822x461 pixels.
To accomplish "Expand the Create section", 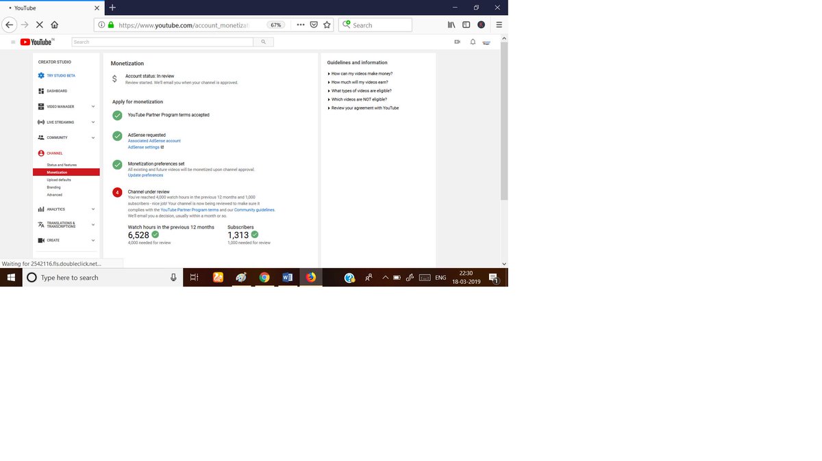I will pyautogui.click(x=93, y=240).
